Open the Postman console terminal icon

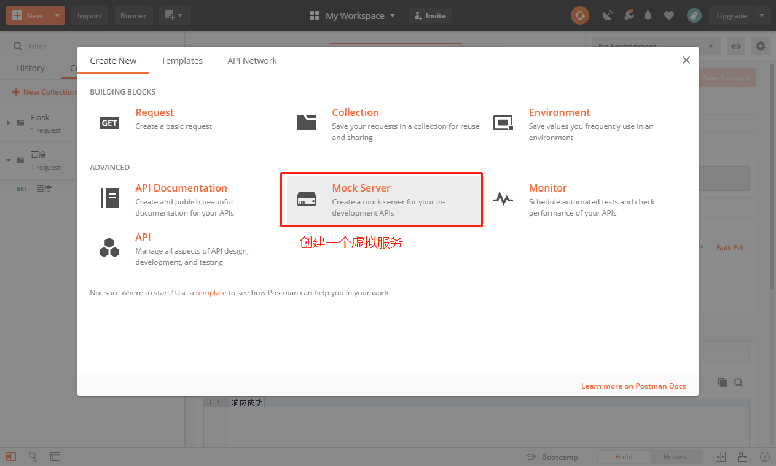point(55,457)
